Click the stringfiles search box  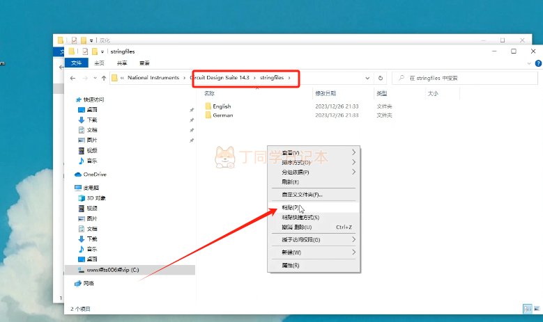tap(465, 78)
